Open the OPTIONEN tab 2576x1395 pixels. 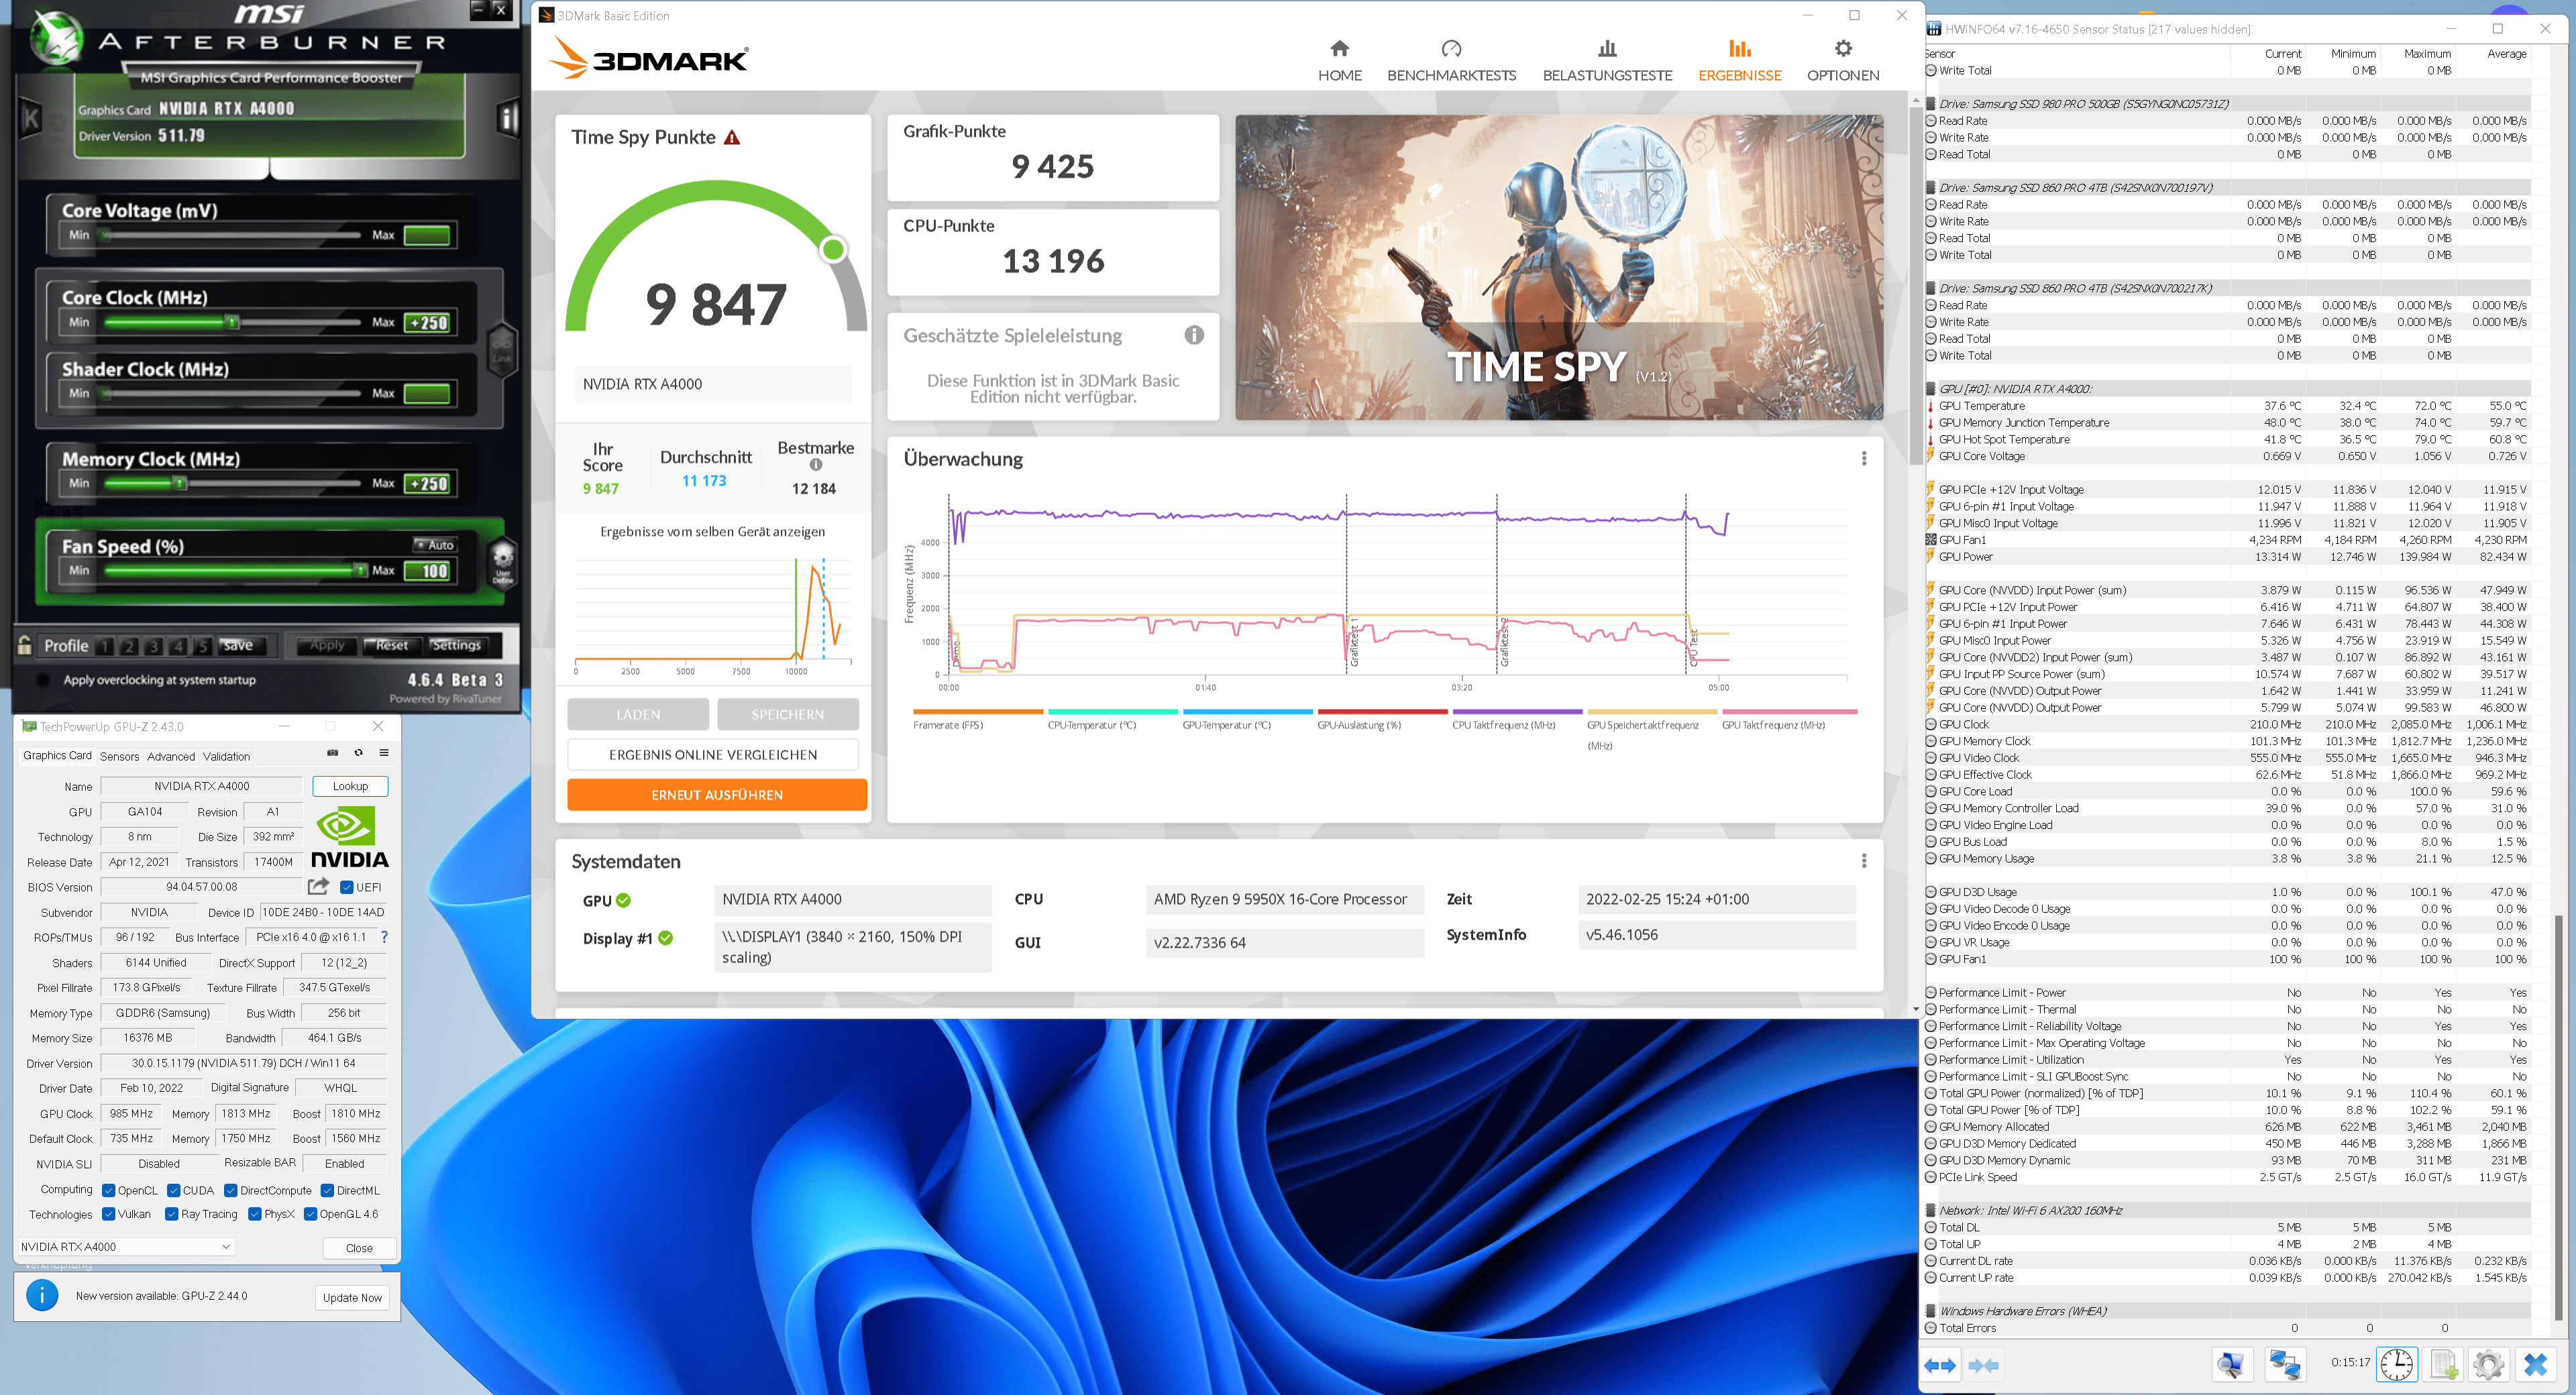pos(1843,60)
